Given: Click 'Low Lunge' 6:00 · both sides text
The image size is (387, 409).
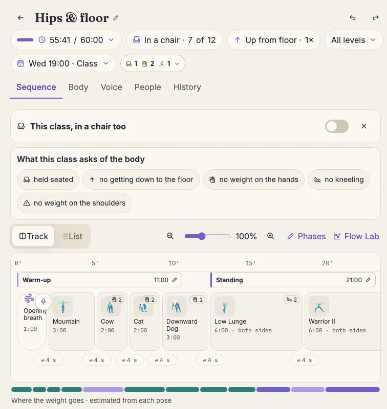Looking at the screenshot, I should click(243, 330).
